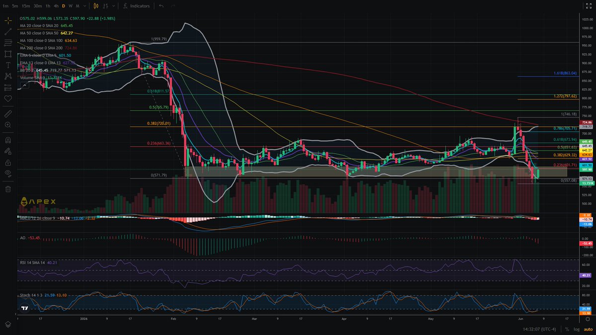Image resolution: width=596 pixels, height=335 pixels.
Task: Toggle hide all drawings eye icon
Action: [x=7, y=173]
